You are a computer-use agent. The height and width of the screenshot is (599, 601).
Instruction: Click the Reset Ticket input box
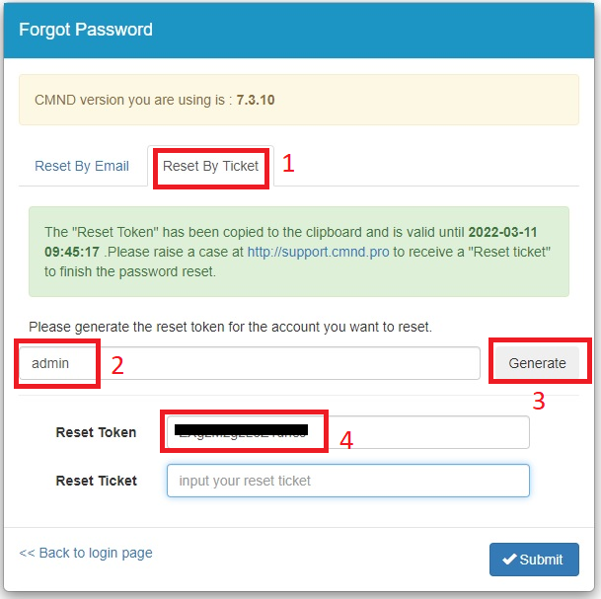pos(347,481)
